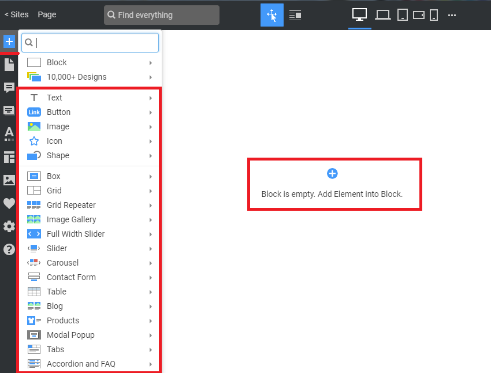This screenshot has height=373, width=491.
Task: Choose Block from the add menu
Action: click(x=90, y=62)
